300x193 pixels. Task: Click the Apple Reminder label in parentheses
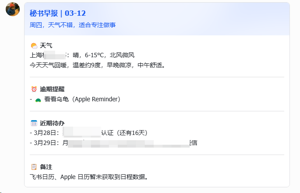(96, 99)
